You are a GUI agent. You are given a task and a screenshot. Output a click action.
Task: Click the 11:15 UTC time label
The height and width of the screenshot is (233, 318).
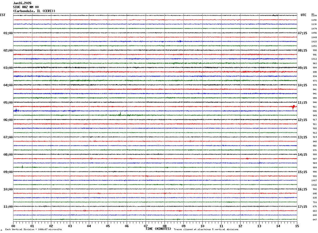pyautogui.click(x=302, y=103)
